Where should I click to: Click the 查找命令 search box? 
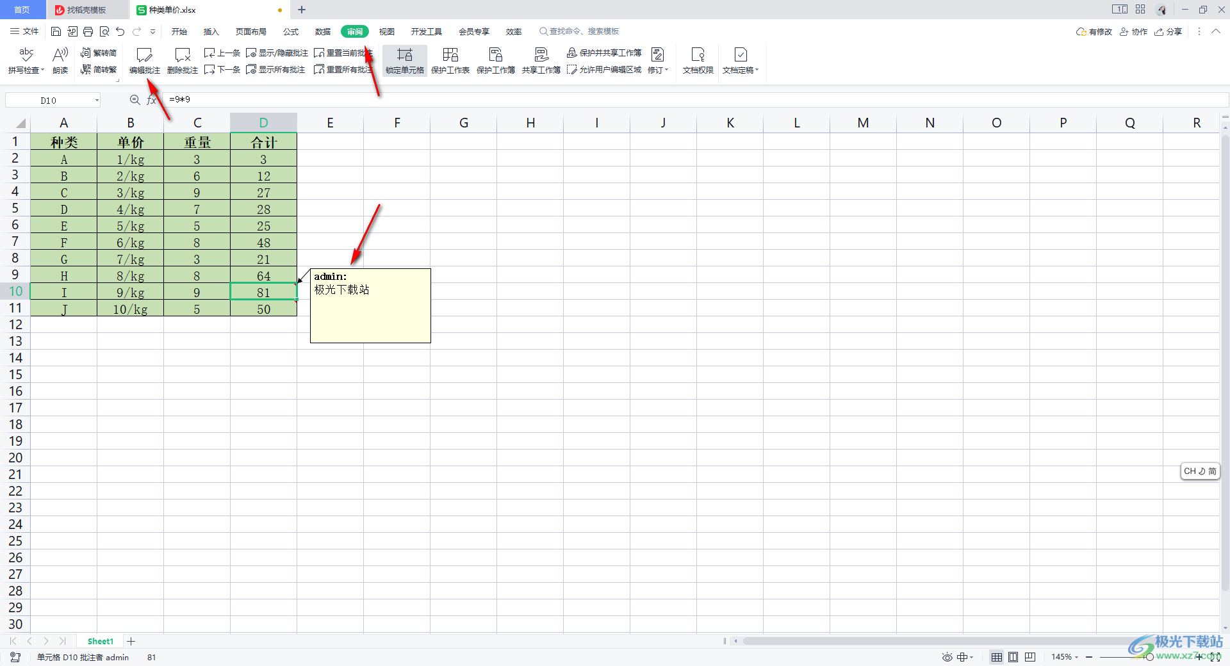coord(580,31)
